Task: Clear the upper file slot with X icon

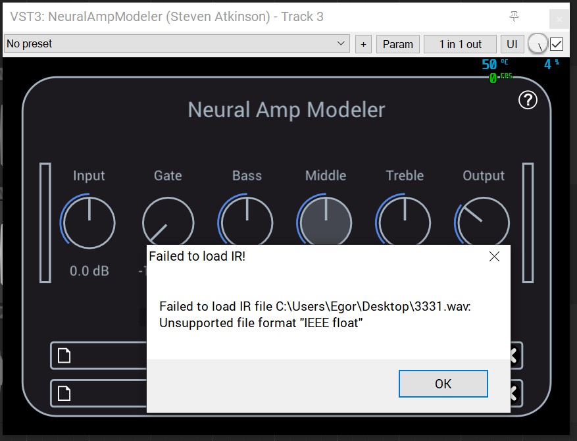Action: point(516,355)
